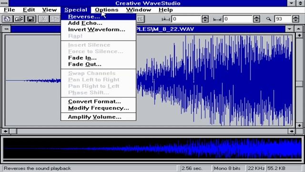
Task: Open the Creative WaveStudio control menu box
Action: point(4,3)
